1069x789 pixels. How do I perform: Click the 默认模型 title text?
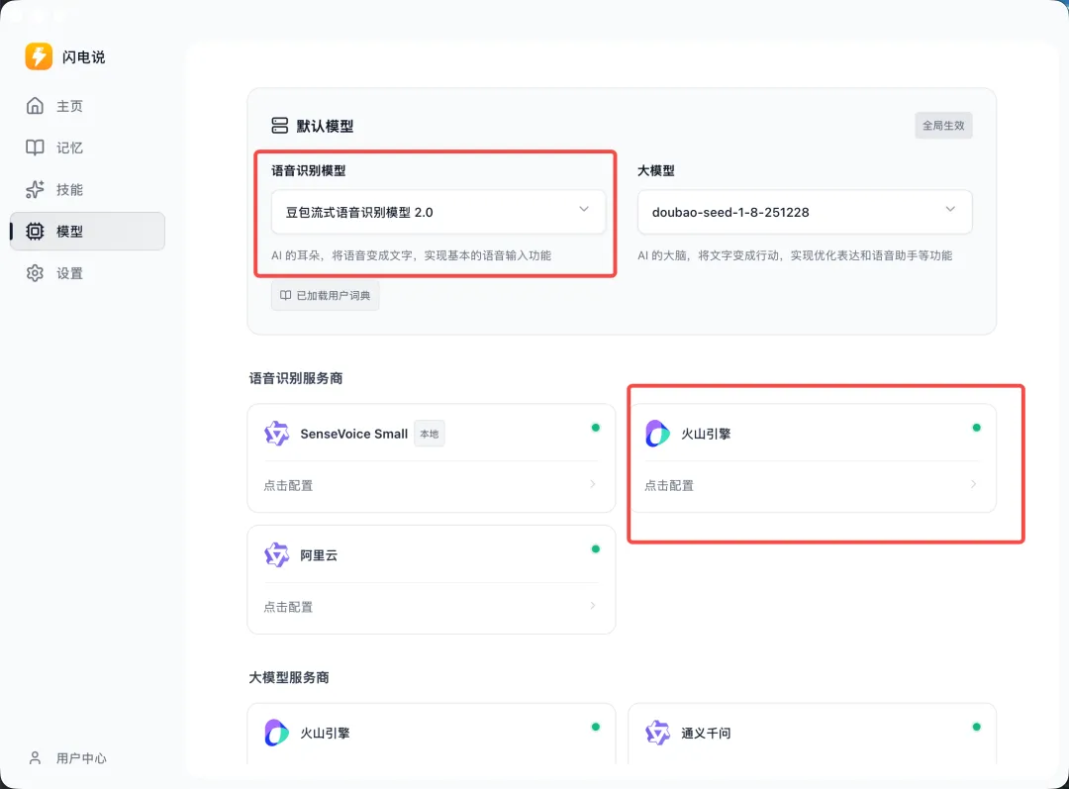point(326,126)
